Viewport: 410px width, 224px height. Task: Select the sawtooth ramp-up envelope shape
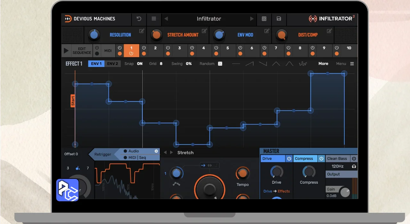[x=250, y=64]
